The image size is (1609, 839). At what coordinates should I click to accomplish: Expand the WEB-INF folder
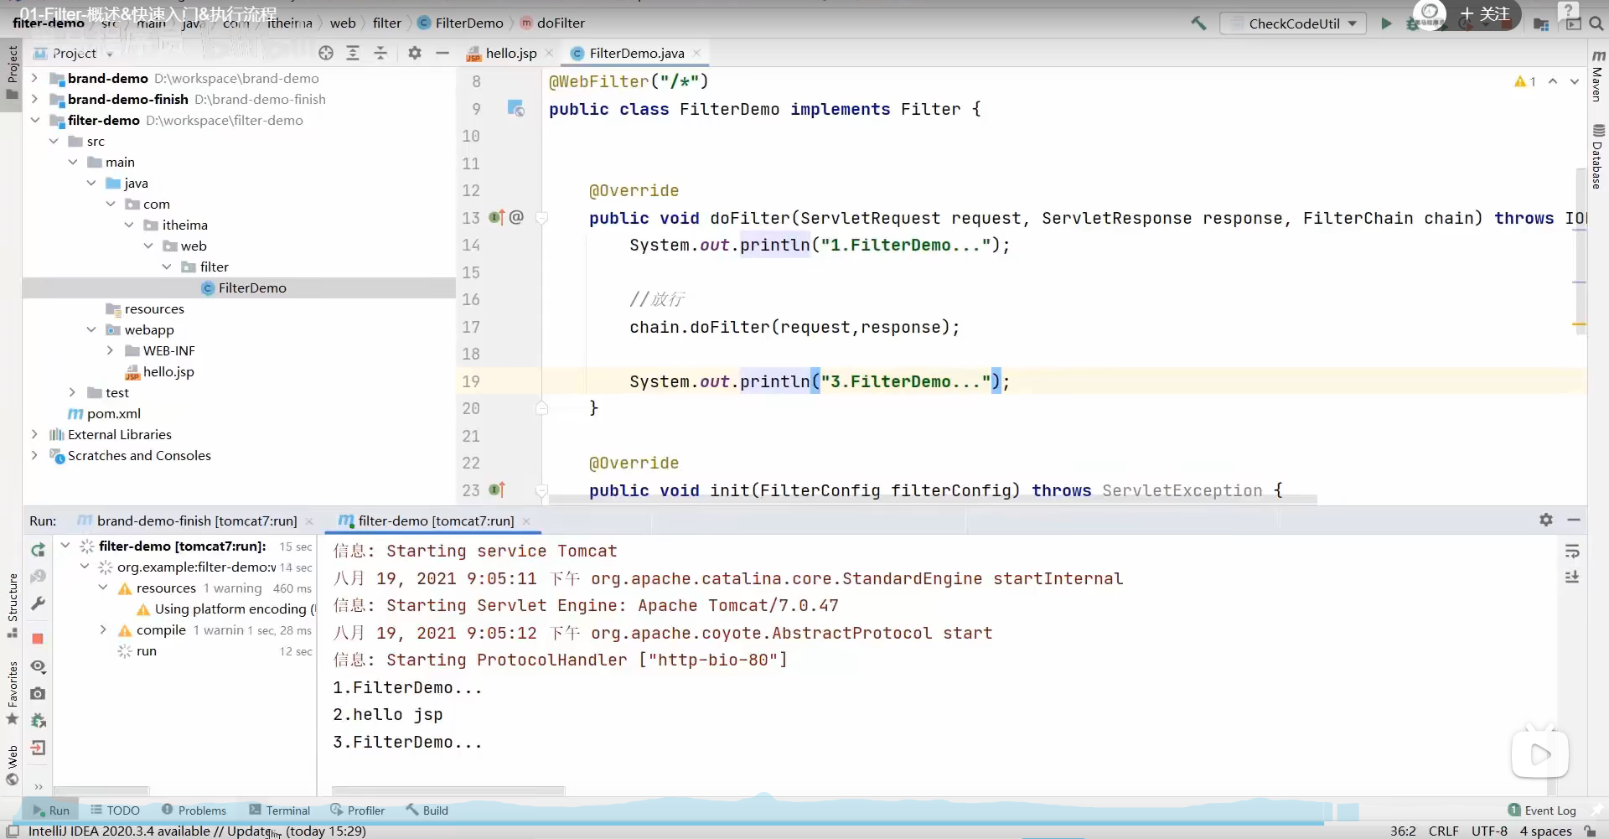(110, 350)
